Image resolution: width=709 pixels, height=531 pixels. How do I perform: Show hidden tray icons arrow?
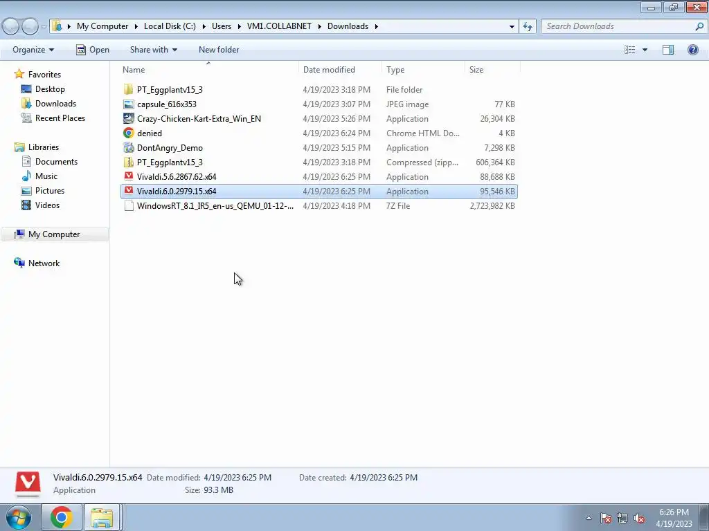coord(589,518)
